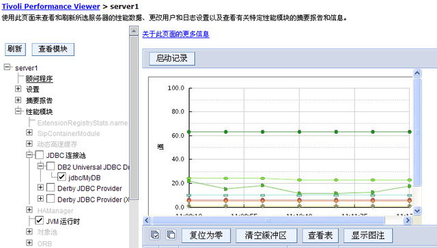This screenshot has height=248, width=437.
Task: Click the select-all icon below the chart
Action: coord(155,235)
